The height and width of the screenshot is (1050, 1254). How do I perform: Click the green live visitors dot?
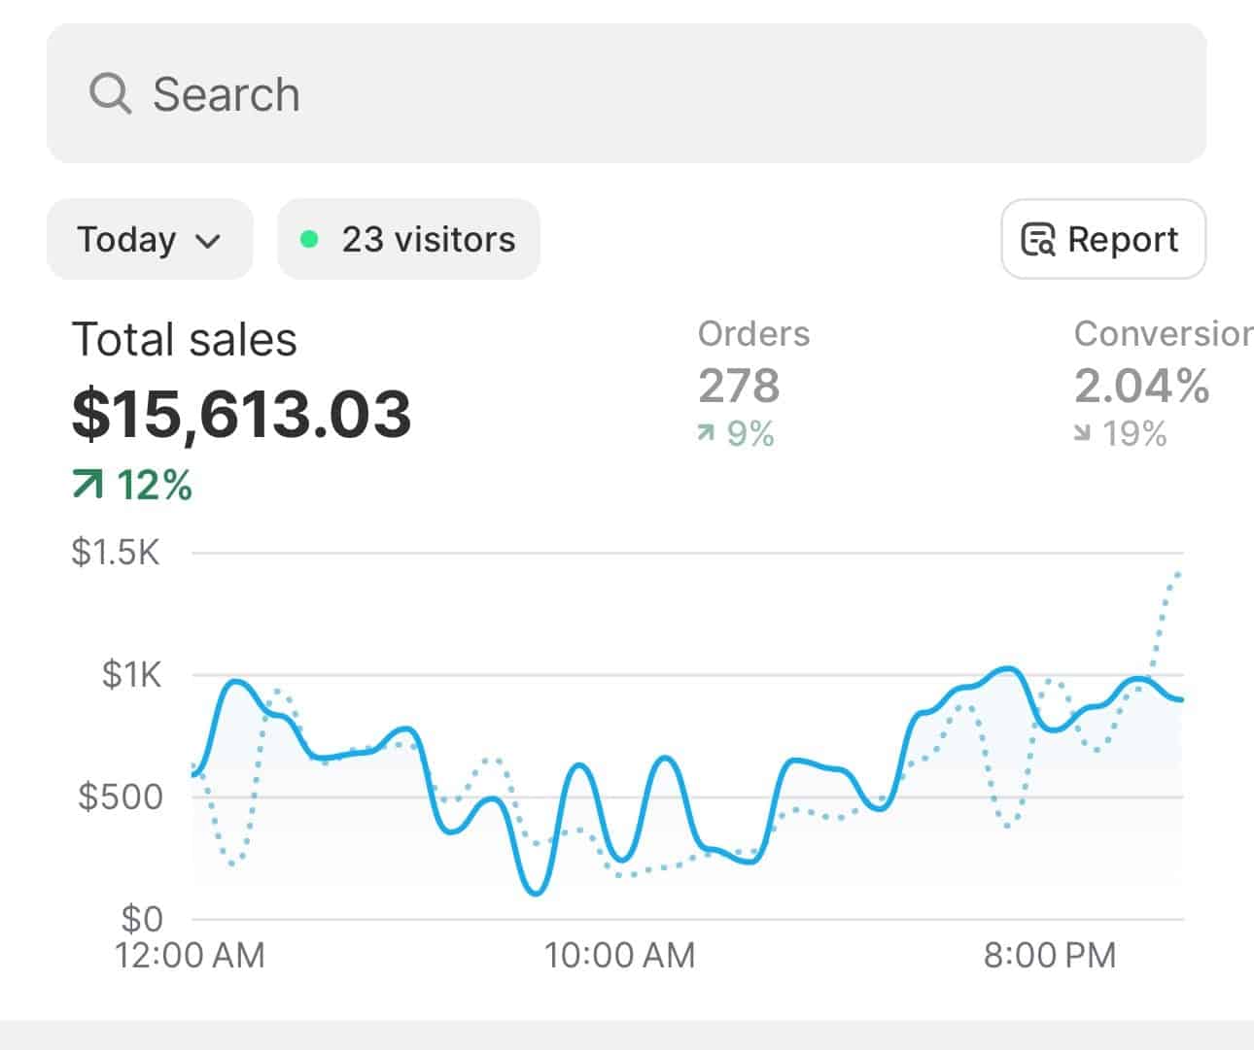click(x=309, y=239)
